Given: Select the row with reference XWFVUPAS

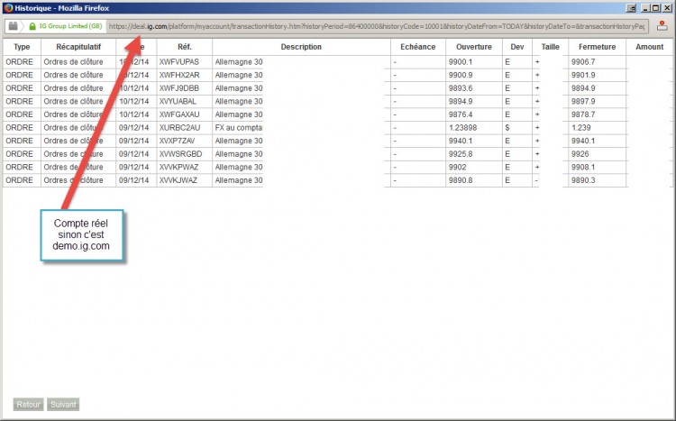Looking at the screenshot, I should (338, 62).
